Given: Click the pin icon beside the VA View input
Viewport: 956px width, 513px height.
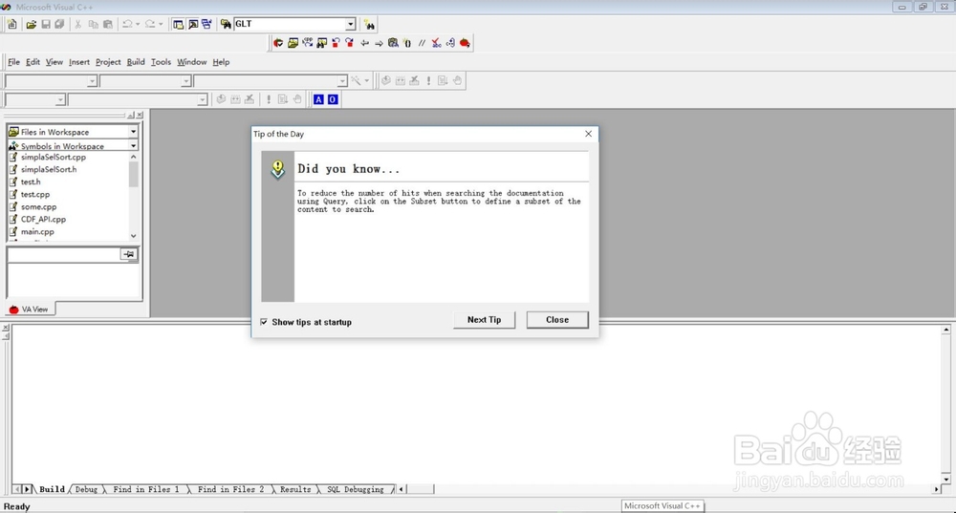Looking at the screenshot, I should point(129,254).
